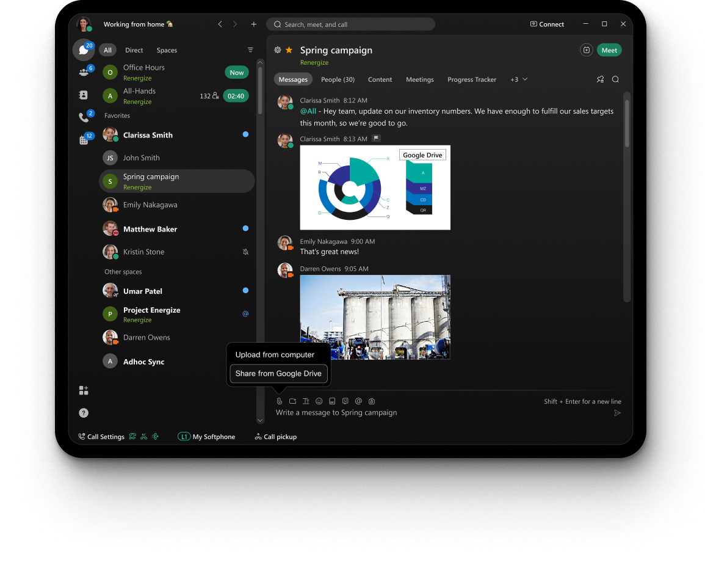Open the Help question mark icon
Viewport: 705px width, 568px height.
tap(84, 413)
